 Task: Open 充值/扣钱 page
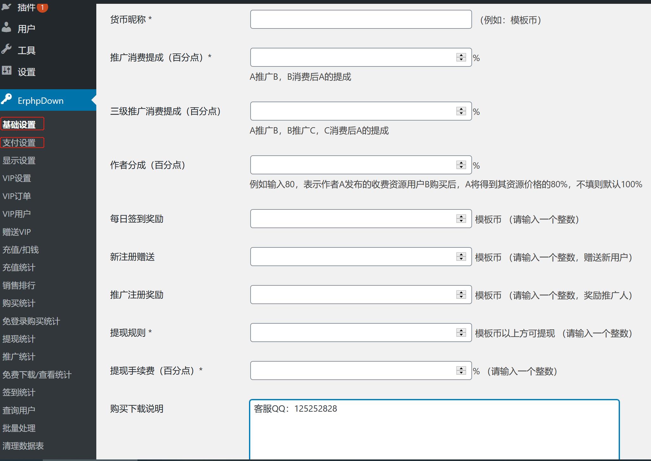[21, 250]
